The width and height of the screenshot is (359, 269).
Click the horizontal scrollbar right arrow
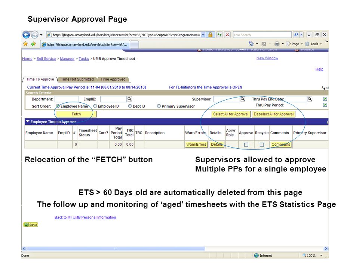tap(326, 249)
